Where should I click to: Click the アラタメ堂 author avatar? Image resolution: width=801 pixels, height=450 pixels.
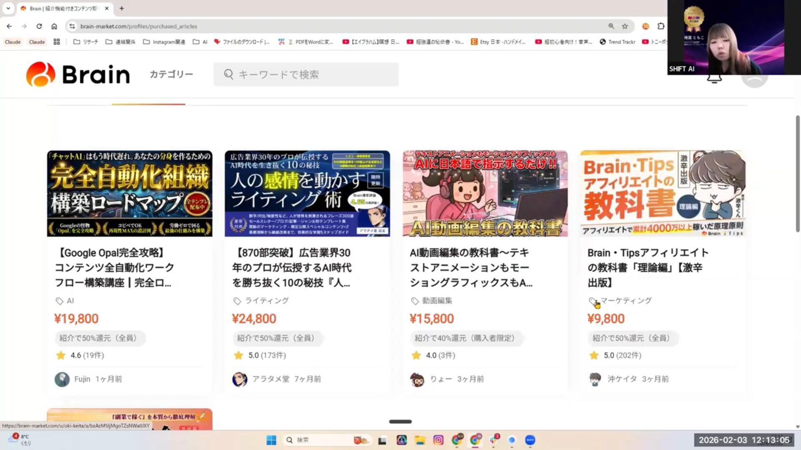pyautogui.click(x=240, y=379)
